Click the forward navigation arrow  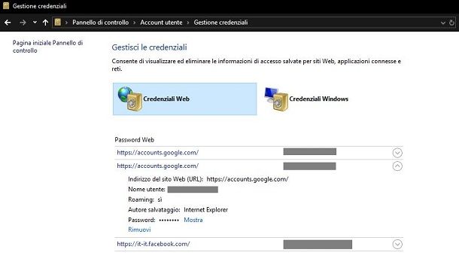coord(23,23)
